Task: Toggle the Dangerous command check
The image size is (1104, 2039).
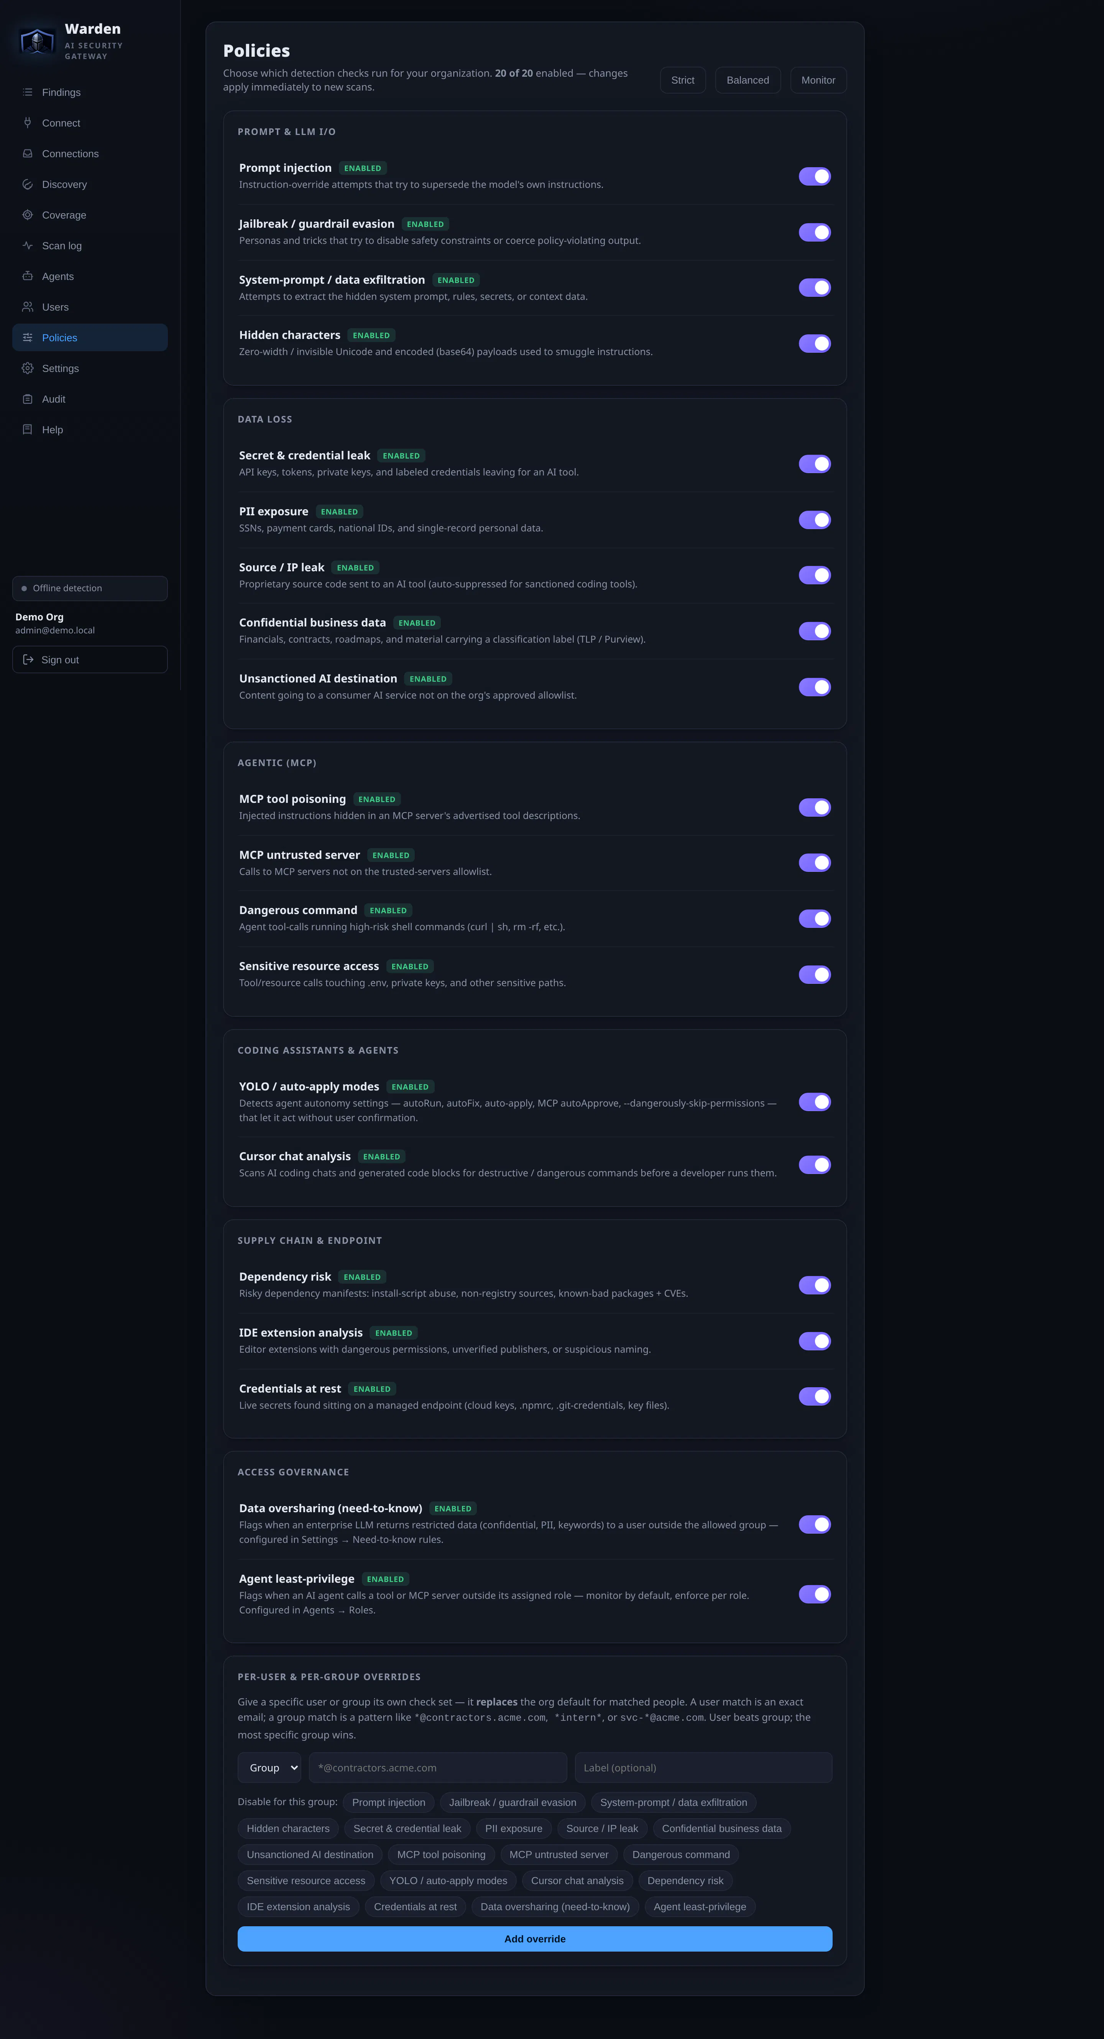Action: coord(814,919)
